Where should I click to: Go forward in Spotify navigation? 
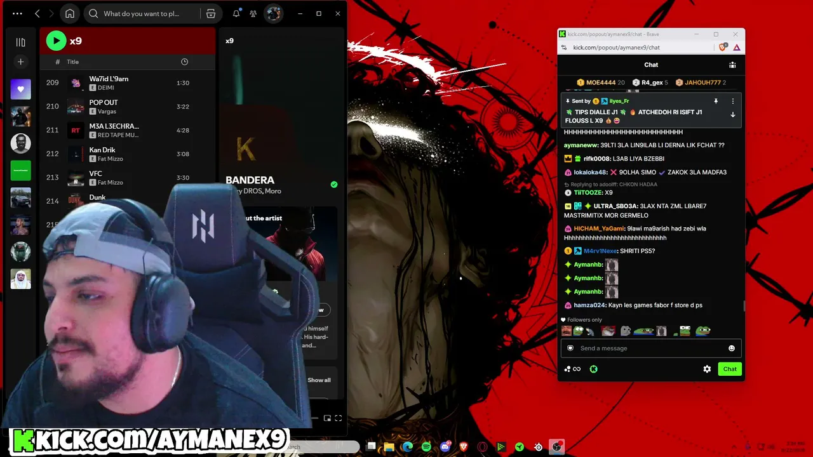[51, 13]
